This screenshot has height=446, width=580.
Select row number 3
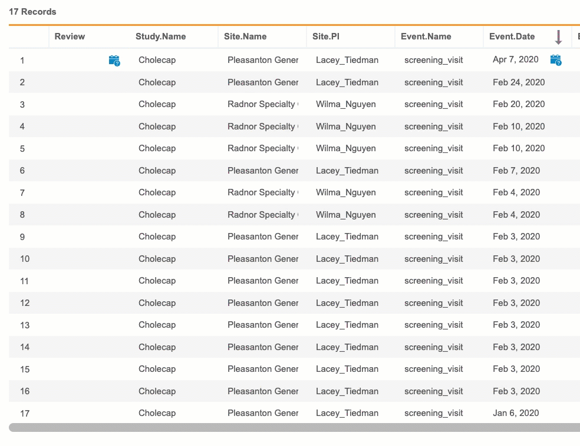(22, 105)
